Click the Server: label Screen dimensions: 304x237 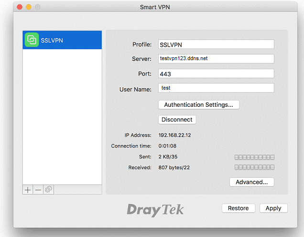(142, 59)
